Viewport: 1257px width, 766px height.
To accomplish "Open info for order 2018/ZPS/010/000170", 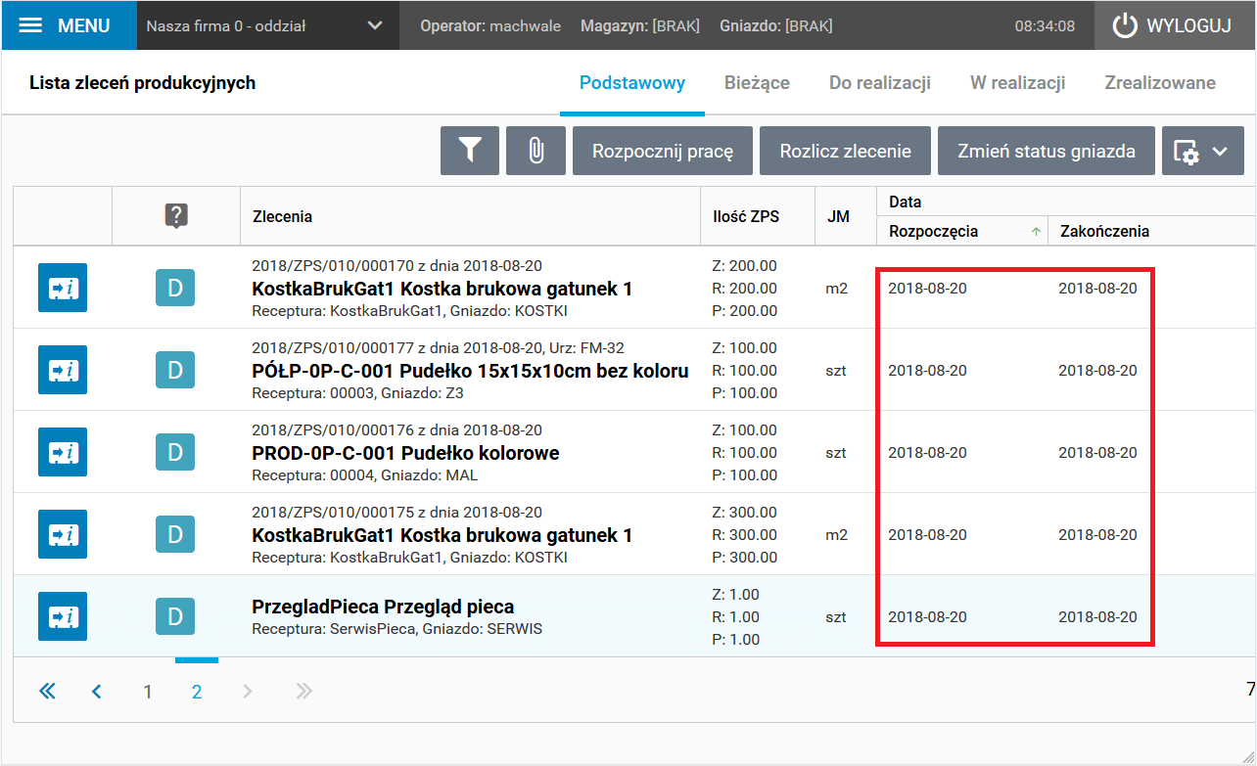I will 63,288.
